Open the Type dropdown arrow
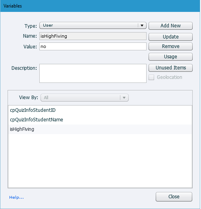The image size is (201, 209). [142, 25]
